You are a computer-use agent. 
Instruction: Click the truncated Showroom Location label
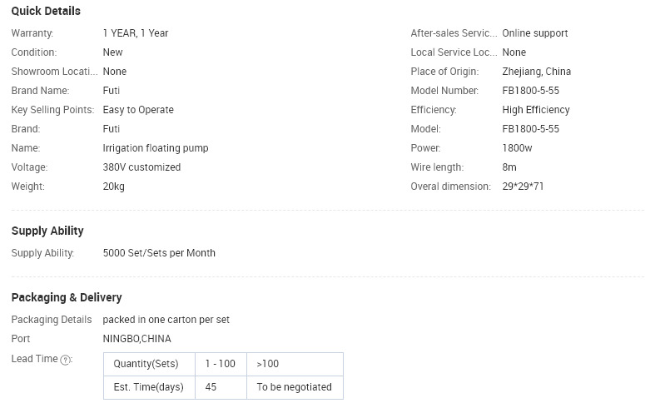(x=54, y=72)
